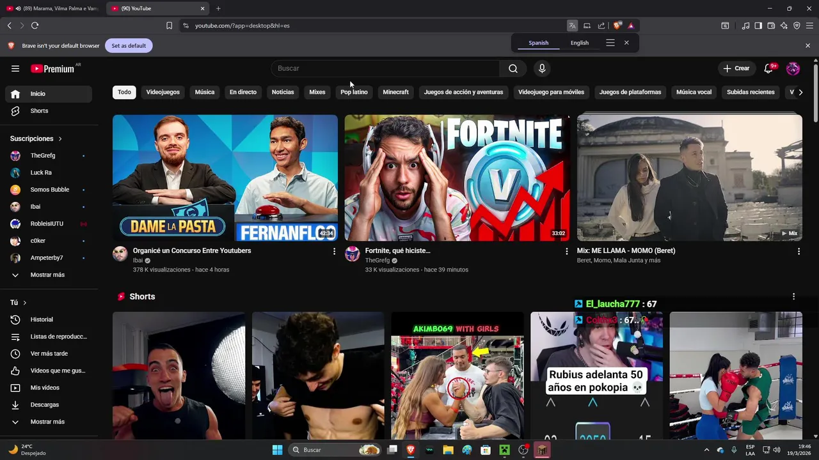Open the Brave main menu button

click(x=809, y=26)
